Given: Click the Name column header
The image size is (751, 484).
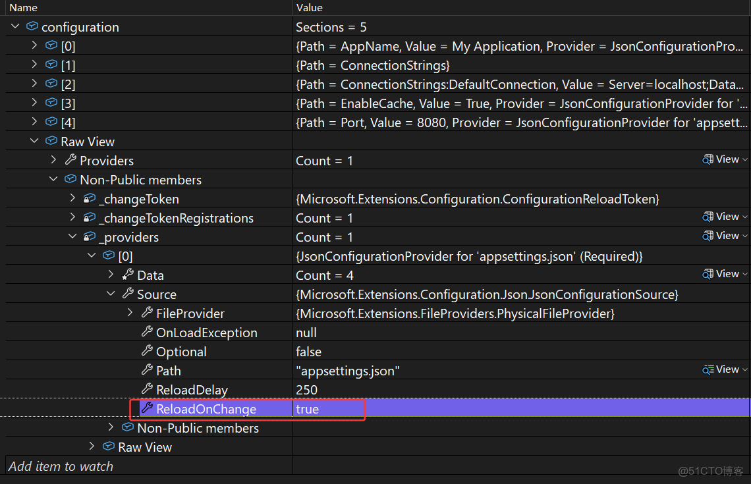Looking at the screenshot, I should [x=24, y=8].
